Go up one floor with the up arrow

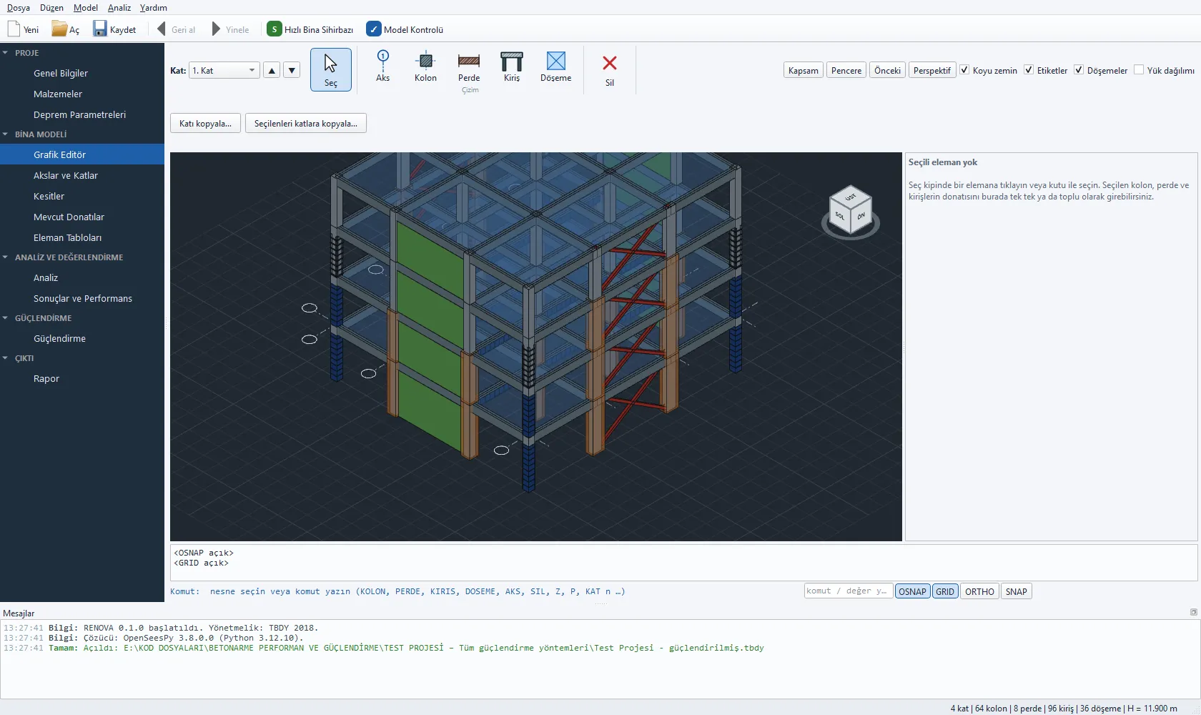[272, 70]
